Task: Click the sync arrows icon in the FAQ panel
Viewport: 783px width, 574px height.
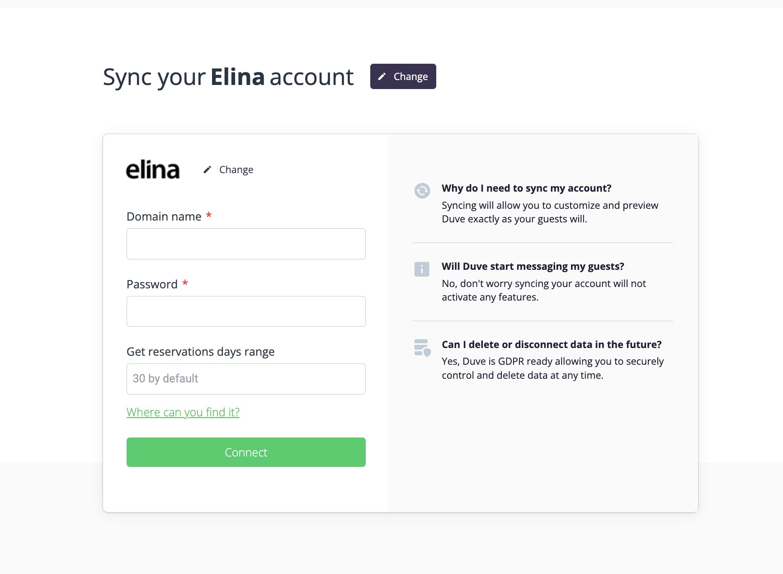Action: coord(422,191)
